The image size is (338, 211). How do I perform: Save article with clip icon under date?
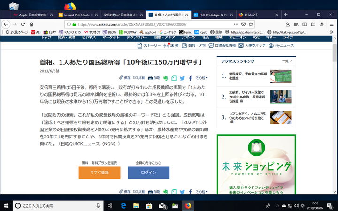[125, 78]
